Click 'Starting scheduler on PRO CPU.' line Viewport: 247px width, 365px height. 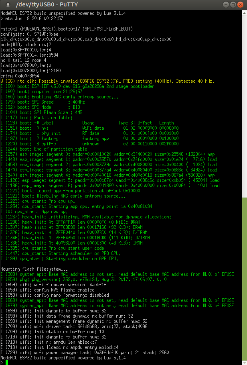[61, 253]
